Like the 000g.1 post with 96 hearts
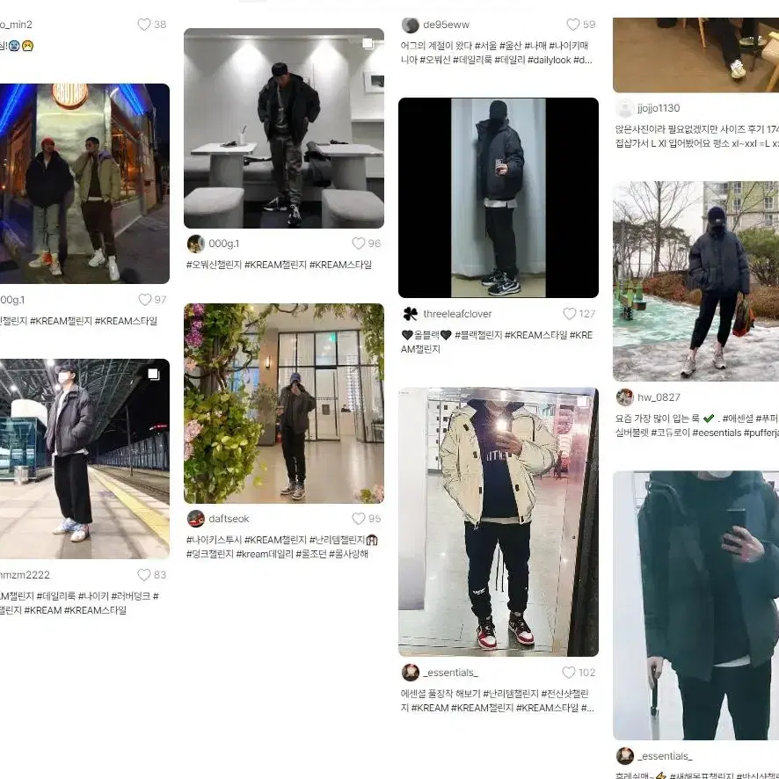This screenshot has height=779, width=779. point(359,244)
